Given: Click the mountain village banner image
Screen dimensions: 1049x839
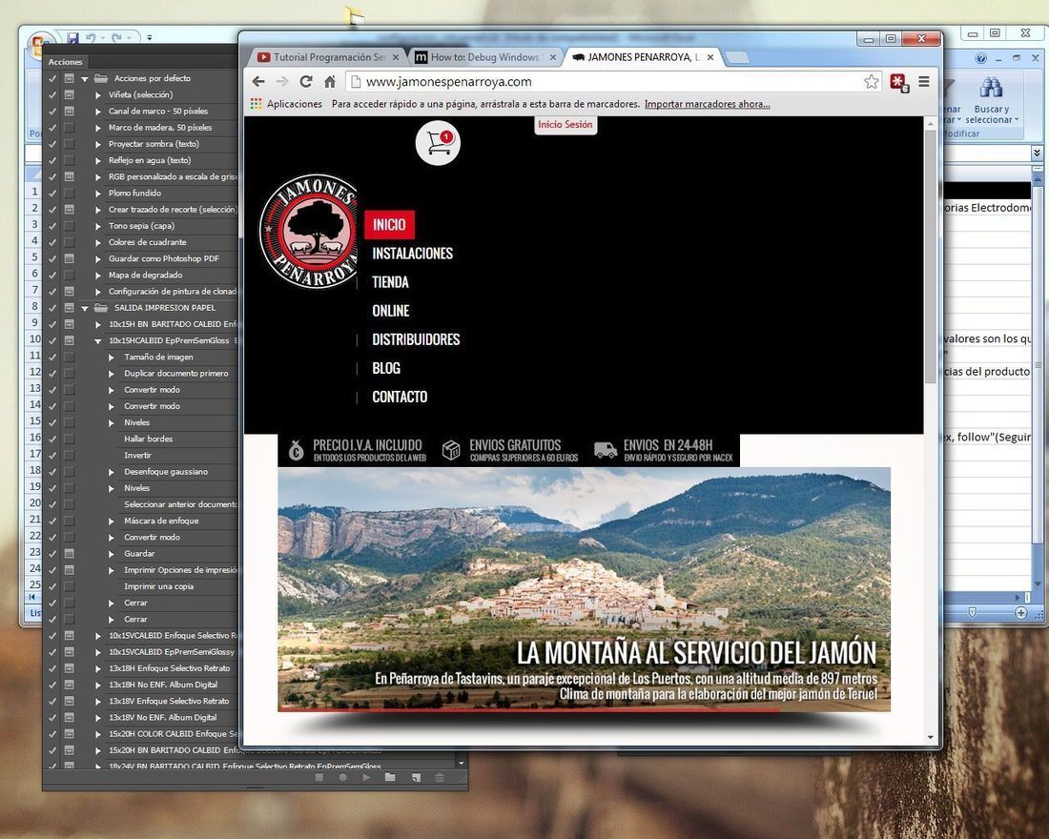Looking at the screenshot, I should click(x=584, y=589).
